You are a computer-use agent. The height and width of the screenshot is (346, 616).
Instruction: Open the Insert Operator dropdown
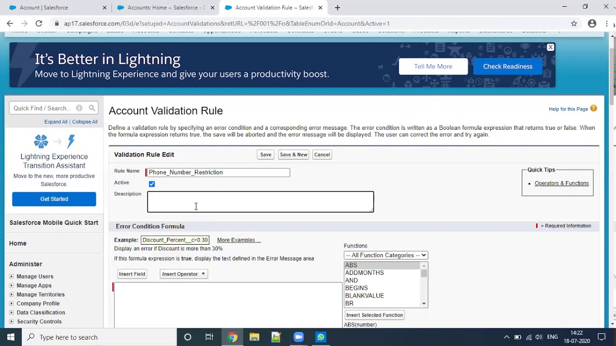183,274
